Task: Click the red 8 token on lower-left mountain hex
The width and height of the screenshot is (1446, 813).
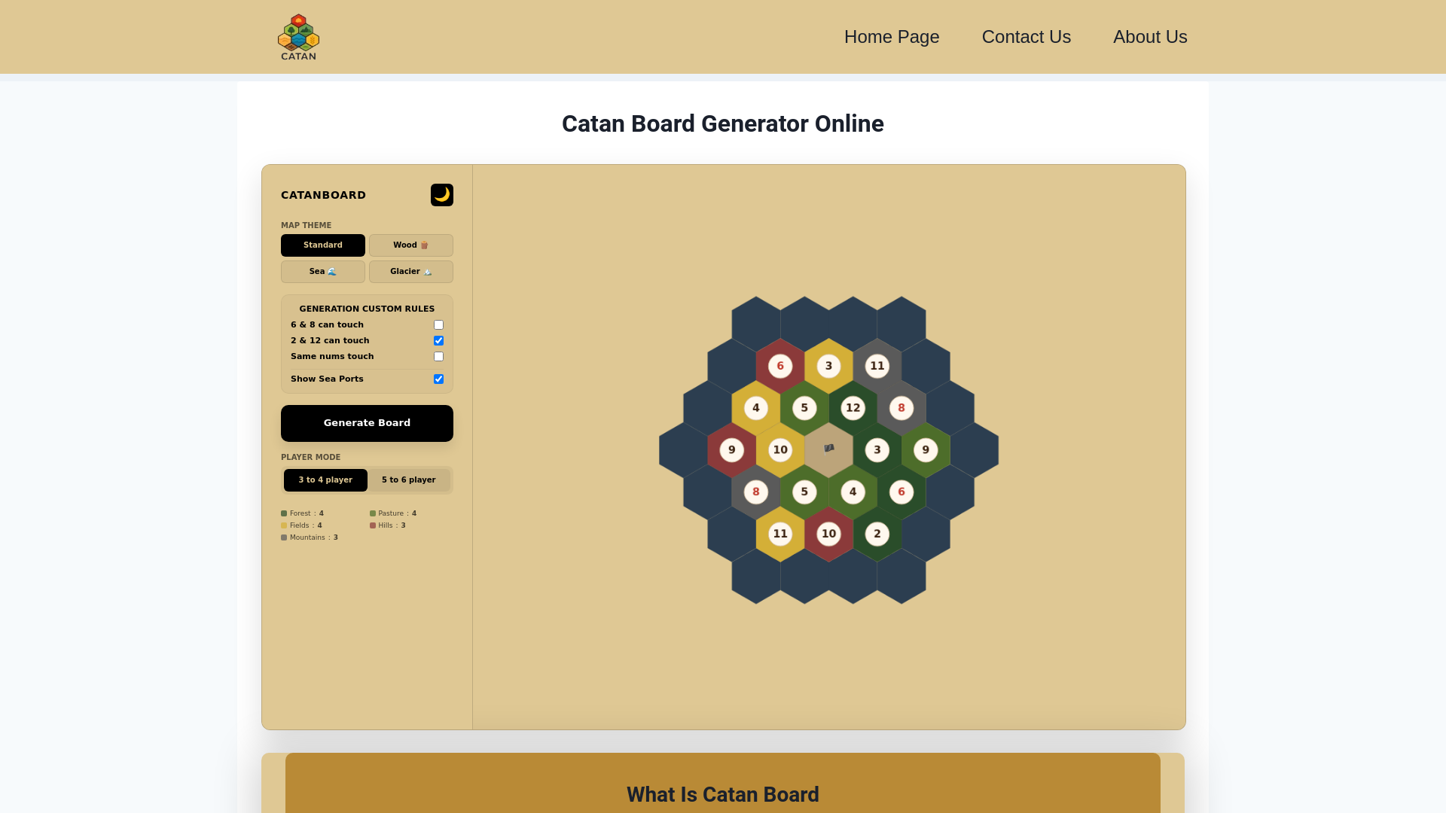Action: click(x=756, y=492)
